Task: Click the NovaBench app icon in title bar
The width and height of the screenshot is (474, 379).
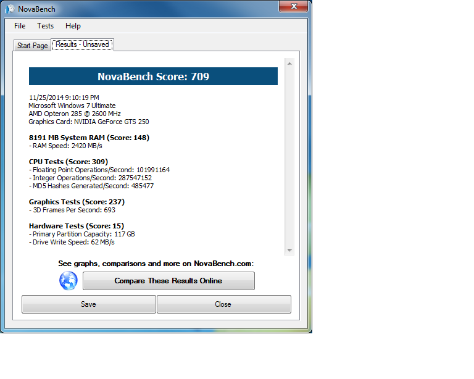Action: point(10,9)
